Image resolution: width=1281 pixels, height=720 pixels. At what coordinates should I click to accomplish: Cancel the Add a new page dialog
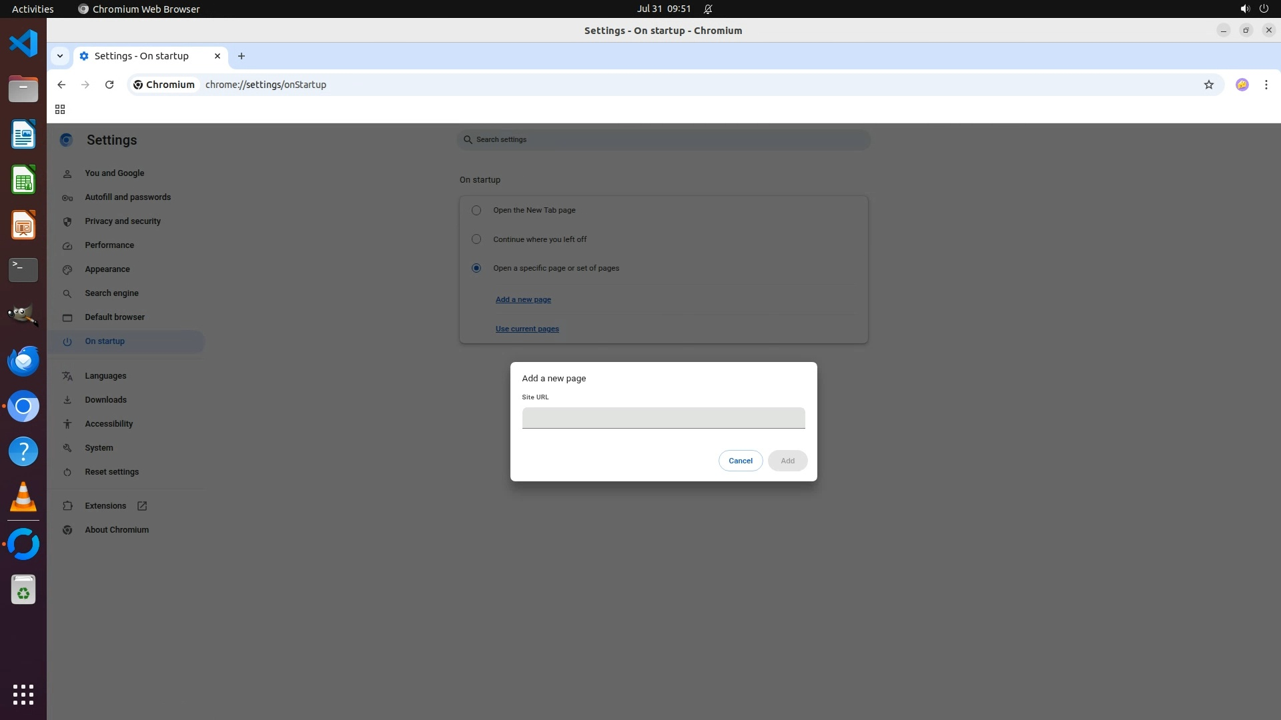740,461
